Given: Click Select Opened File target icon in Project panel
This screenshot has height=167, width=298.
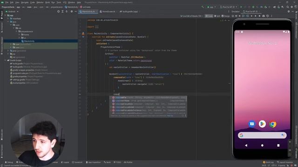Looking at the screenshot, I should pos(58,12).
